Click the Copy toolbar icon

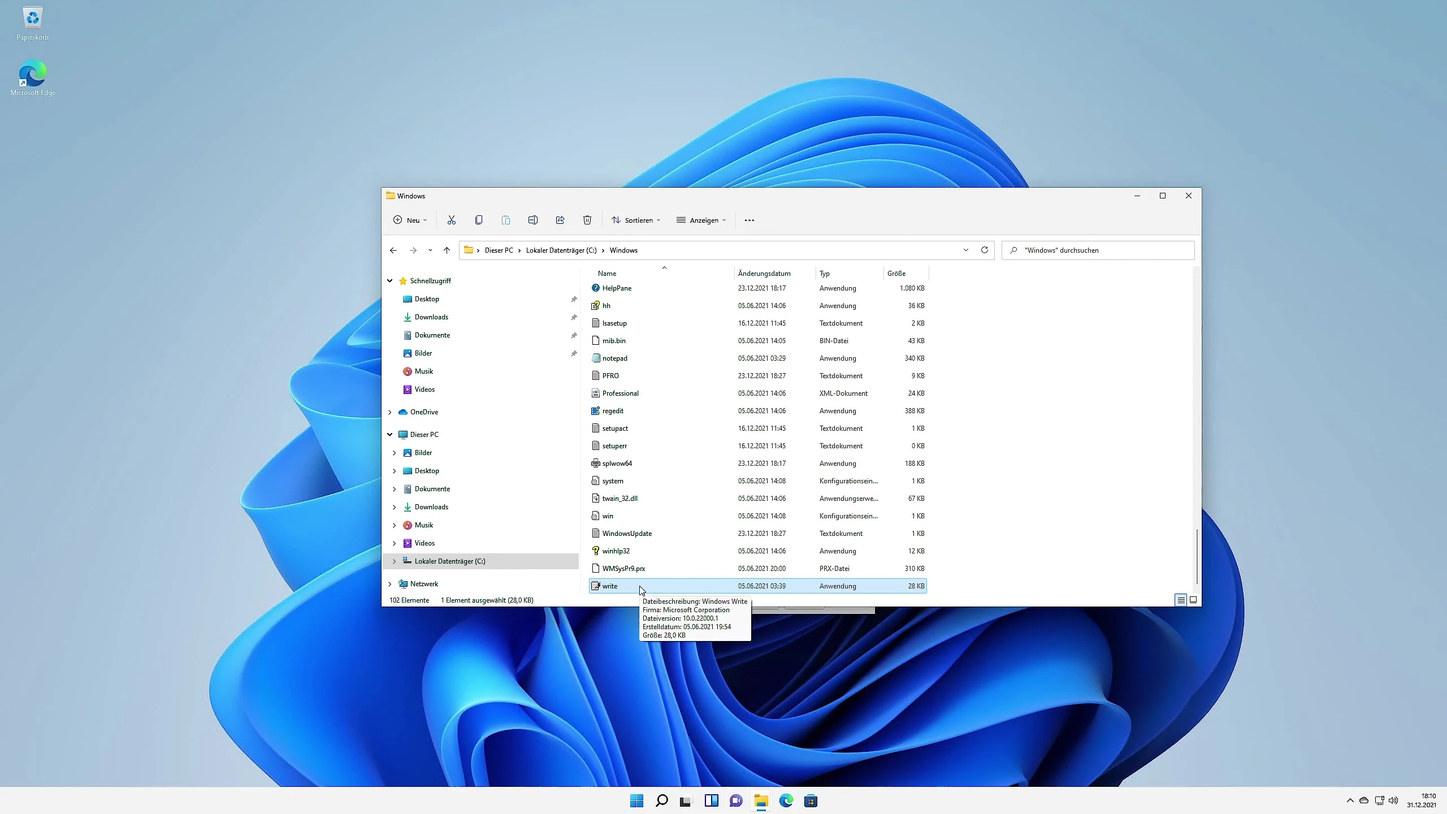pos(478,220)
